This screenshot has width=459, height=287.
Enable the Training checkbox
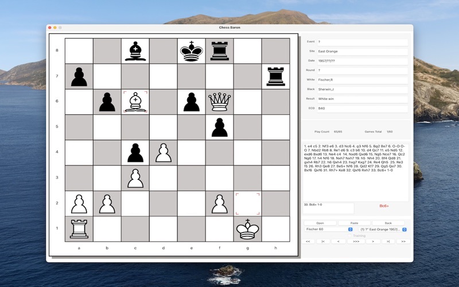point(349,236)
